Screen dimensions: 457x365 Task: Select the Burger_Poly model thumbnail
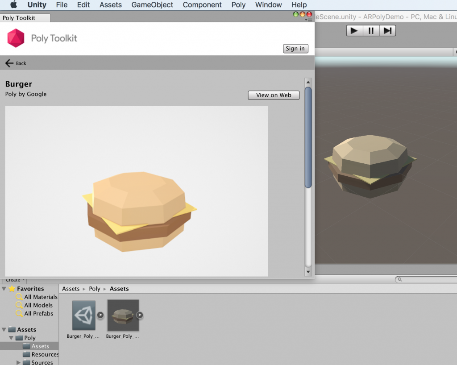pyautogui.click(x=123, y=315)
